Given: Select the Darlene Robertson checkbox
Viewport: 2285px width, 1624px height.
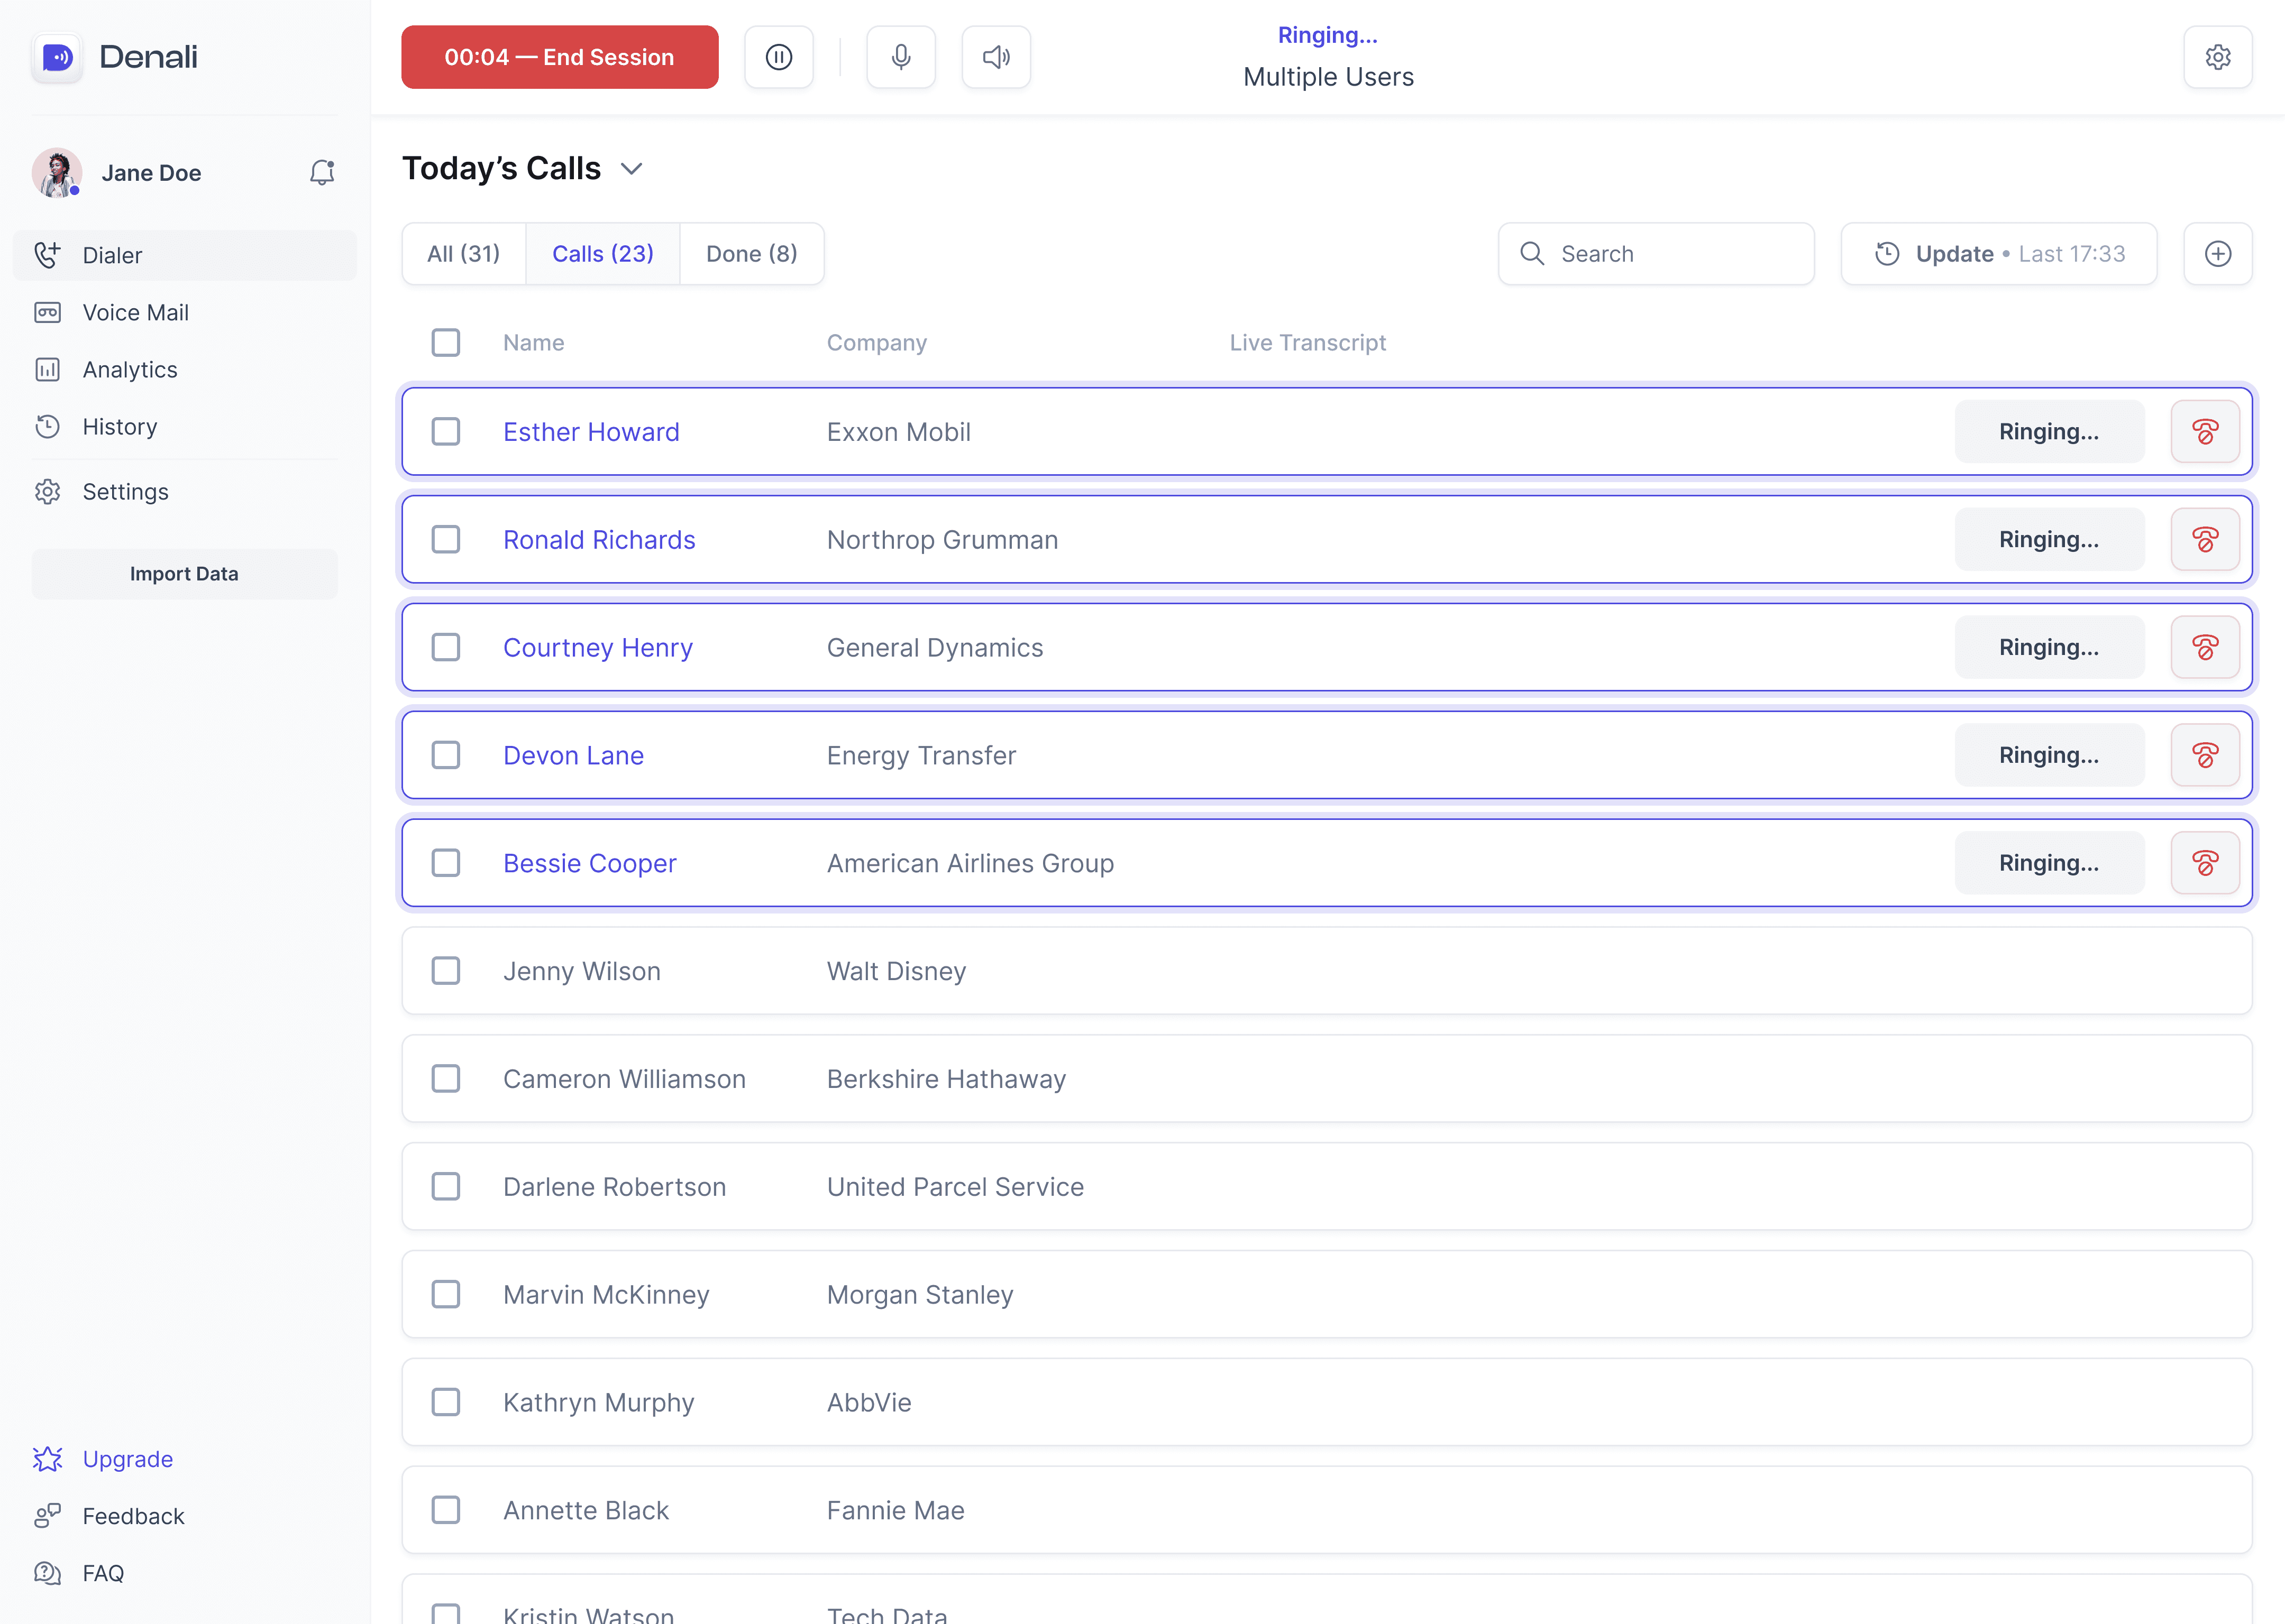Looking at the screenshot, I should point(445,1187).
